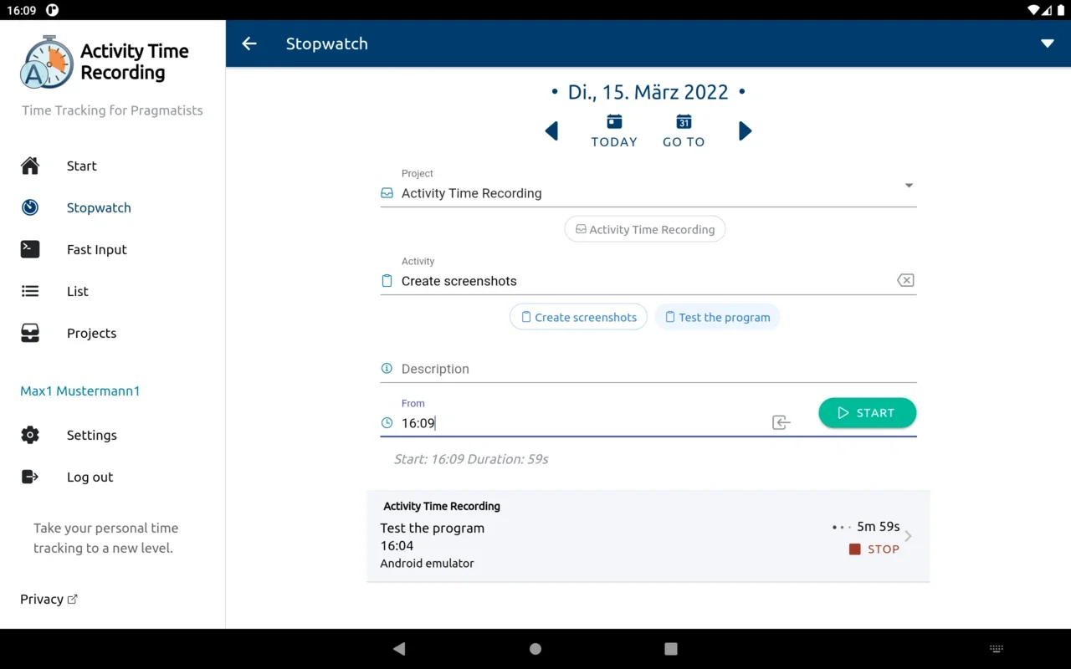
Task: Open the Privacy external link
Action: tap(49, 599)
